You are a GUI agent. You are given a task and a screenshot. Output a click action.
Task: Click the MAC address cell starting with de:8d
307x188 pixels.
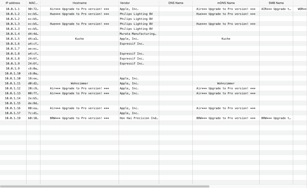[33, 103]
